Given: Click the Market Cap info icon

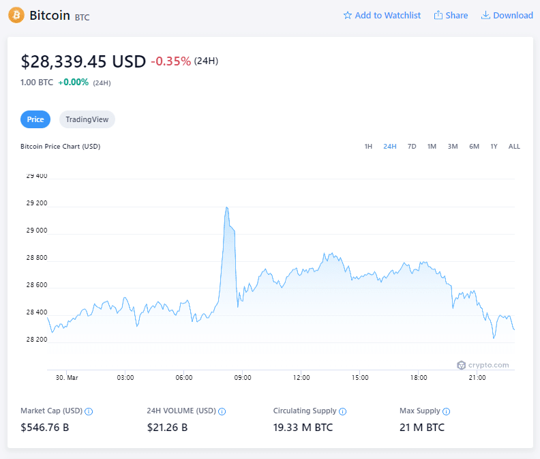Looking at the screenshot, I should coord(89,411).
